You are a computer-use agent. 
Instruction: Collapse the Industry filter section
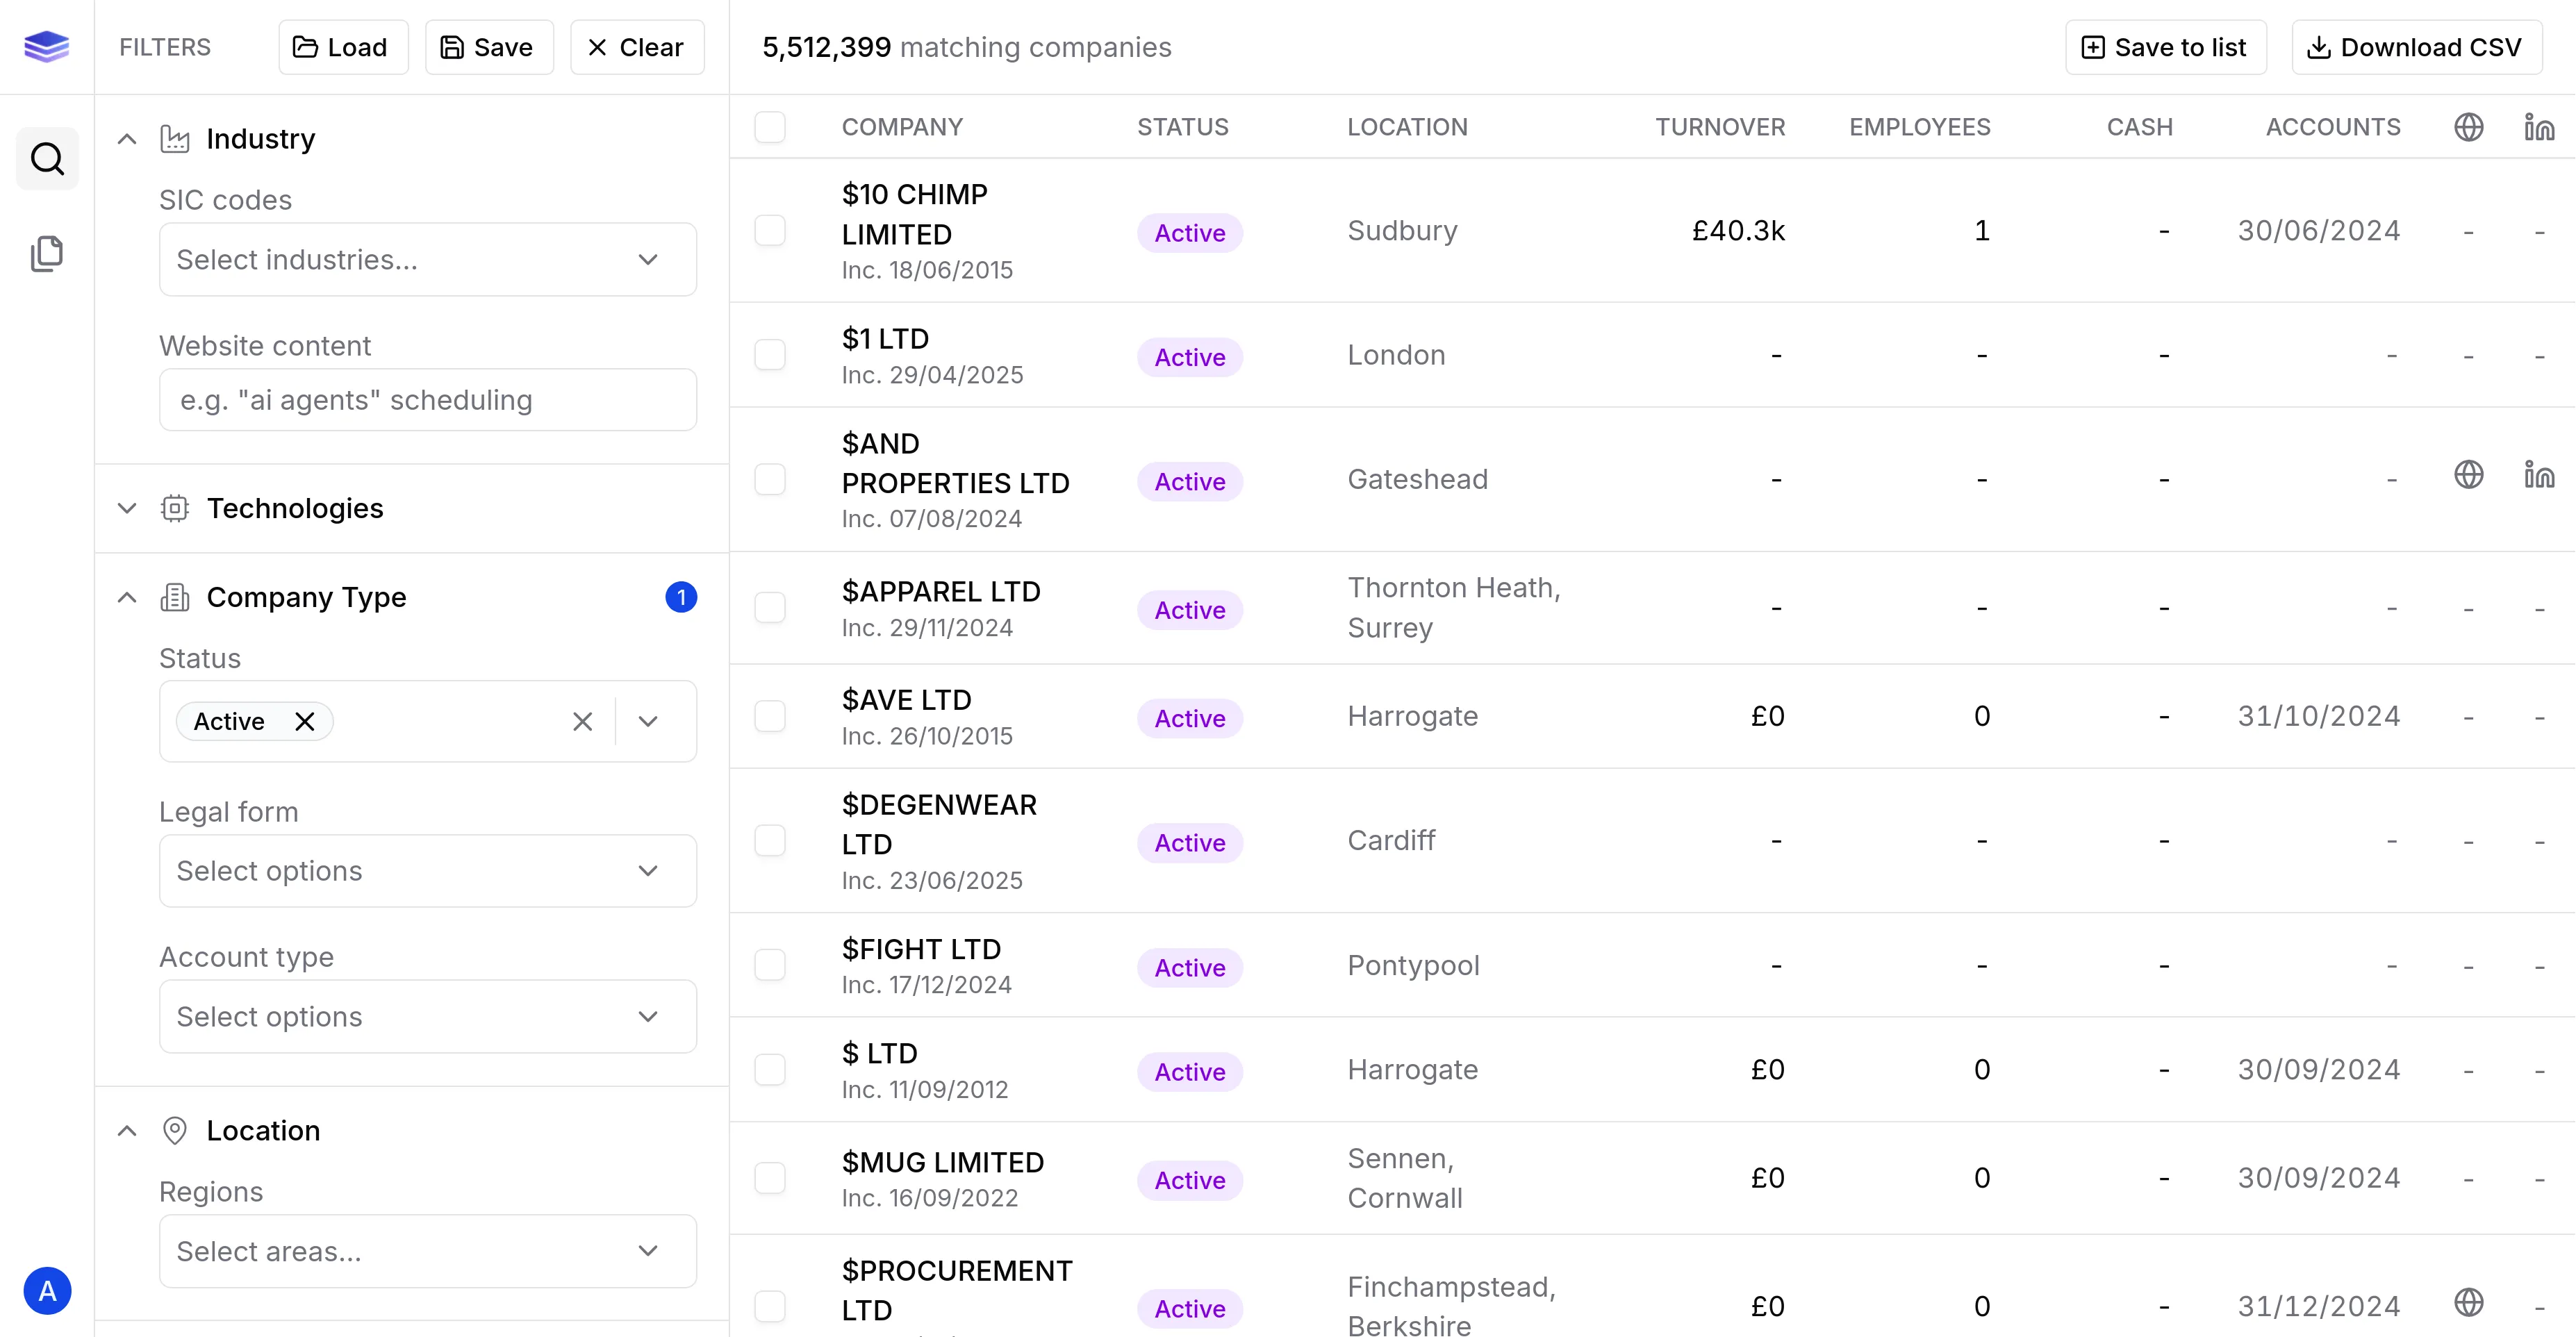coord(127,139)
